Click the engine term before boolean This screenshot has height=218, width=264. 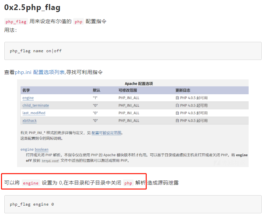[x=27, y=149]
